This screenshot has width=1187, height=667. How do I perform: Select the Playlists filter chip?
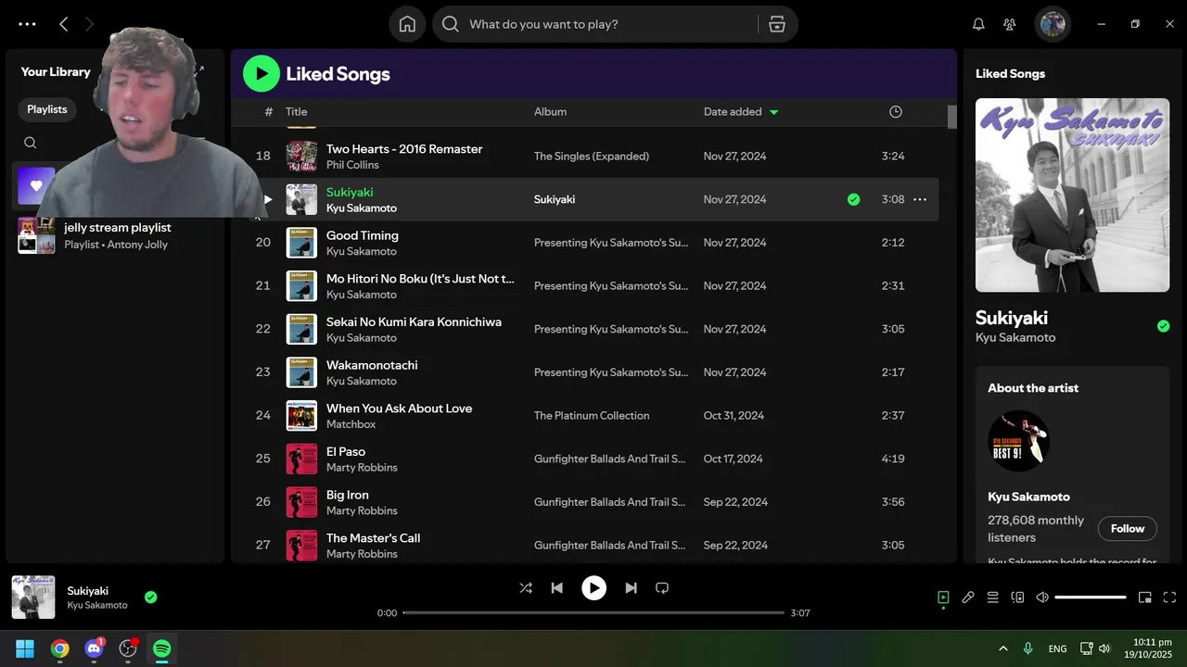(x=47, y=109)
